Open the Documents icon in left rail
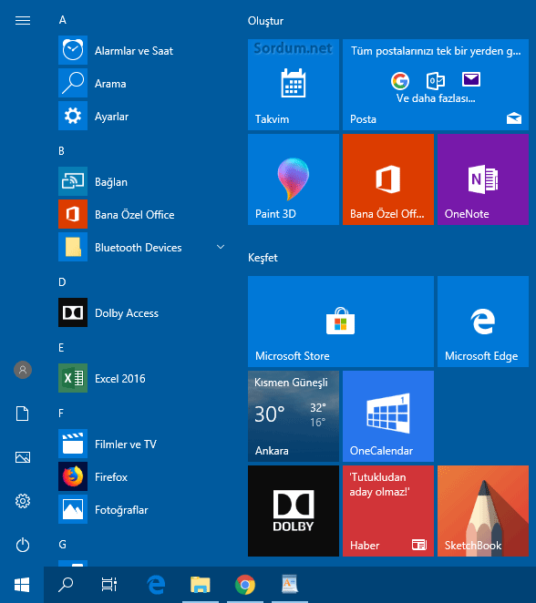The width and height of the screenshot is (536, 603). pyautogui.click(x=23, y=414)
